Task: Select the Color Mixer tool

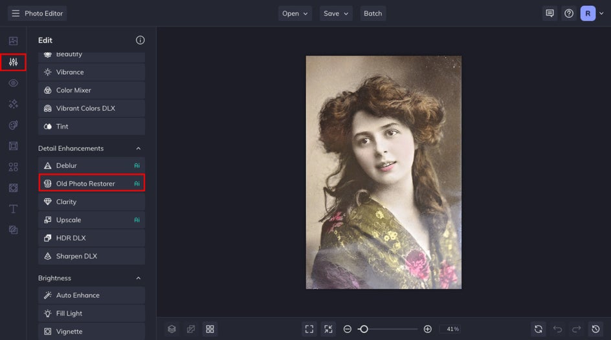Action: (91, 90)
